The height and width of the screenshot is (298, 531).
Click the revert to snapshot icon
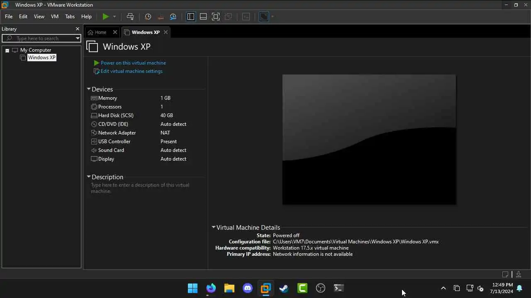pos(161,17)
